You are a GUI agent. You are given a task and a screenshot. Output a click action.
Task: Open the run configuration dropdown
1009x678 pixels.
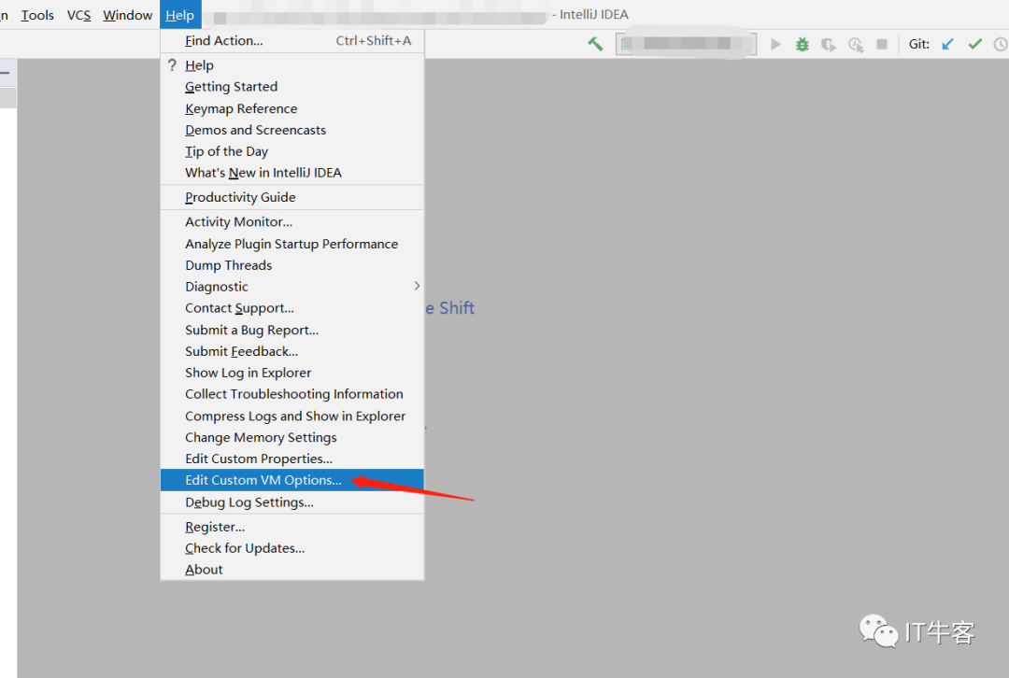(686, 44)
